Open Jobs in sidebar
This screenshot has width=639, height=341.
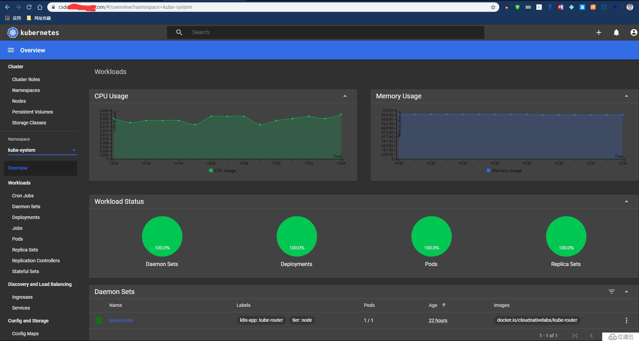(17, 228)
